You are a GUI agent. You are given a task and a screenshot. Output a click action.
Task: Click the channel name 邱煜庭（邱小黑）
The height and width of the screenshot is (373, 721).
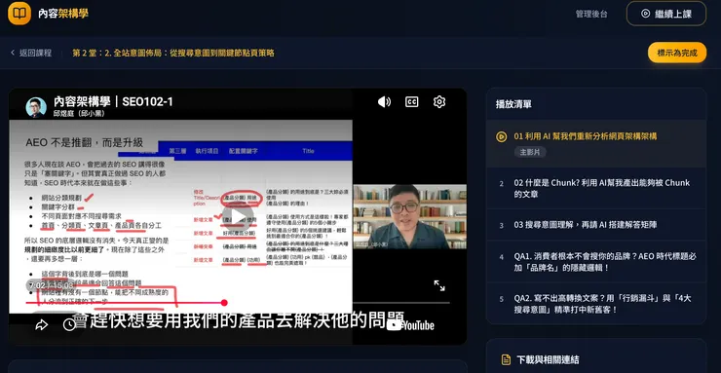pyautogui.click(x=79, y=114)
